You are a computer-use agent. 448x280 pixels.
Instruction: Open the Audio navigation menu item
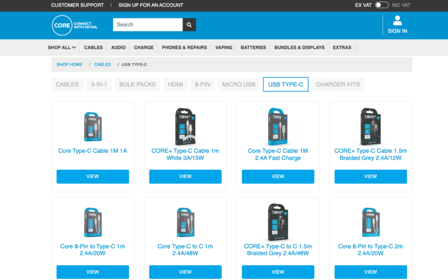tap(118, 47)
